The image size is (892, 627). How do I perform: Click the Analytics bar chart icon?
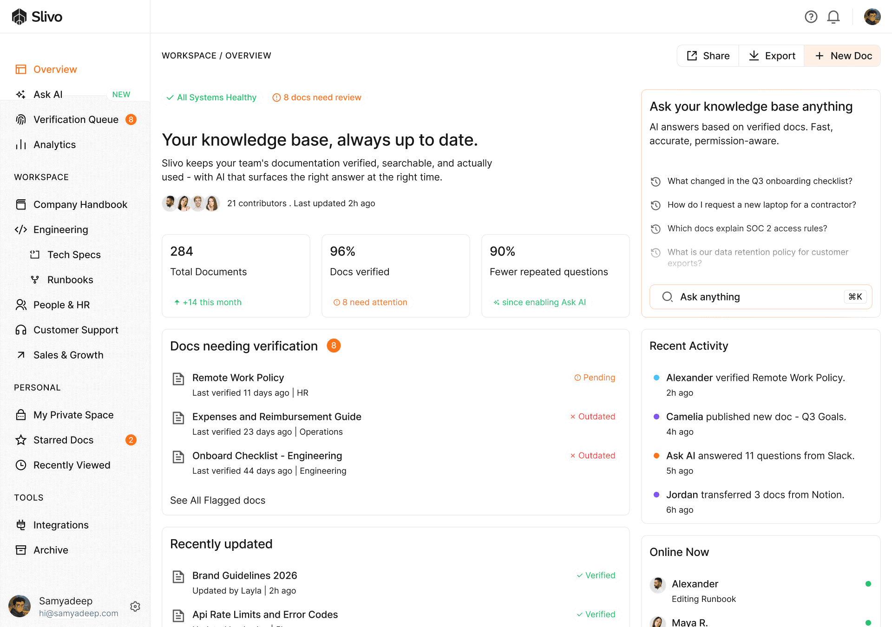tap(21, 144)
